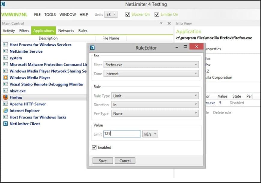
Task: Click the Windows Media Player icon
Action: tap(5, 78)
